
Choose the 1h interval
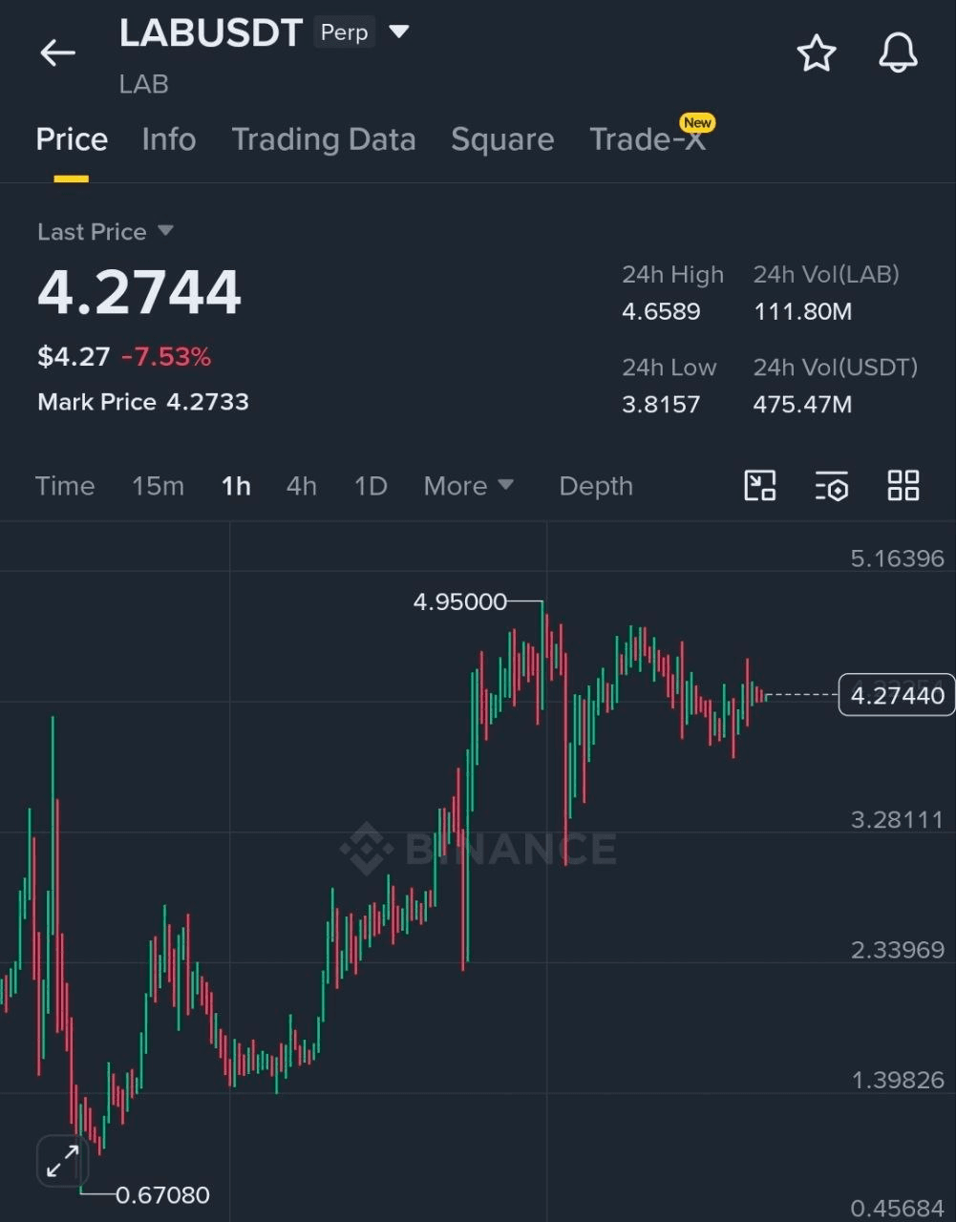click(236, 486)
